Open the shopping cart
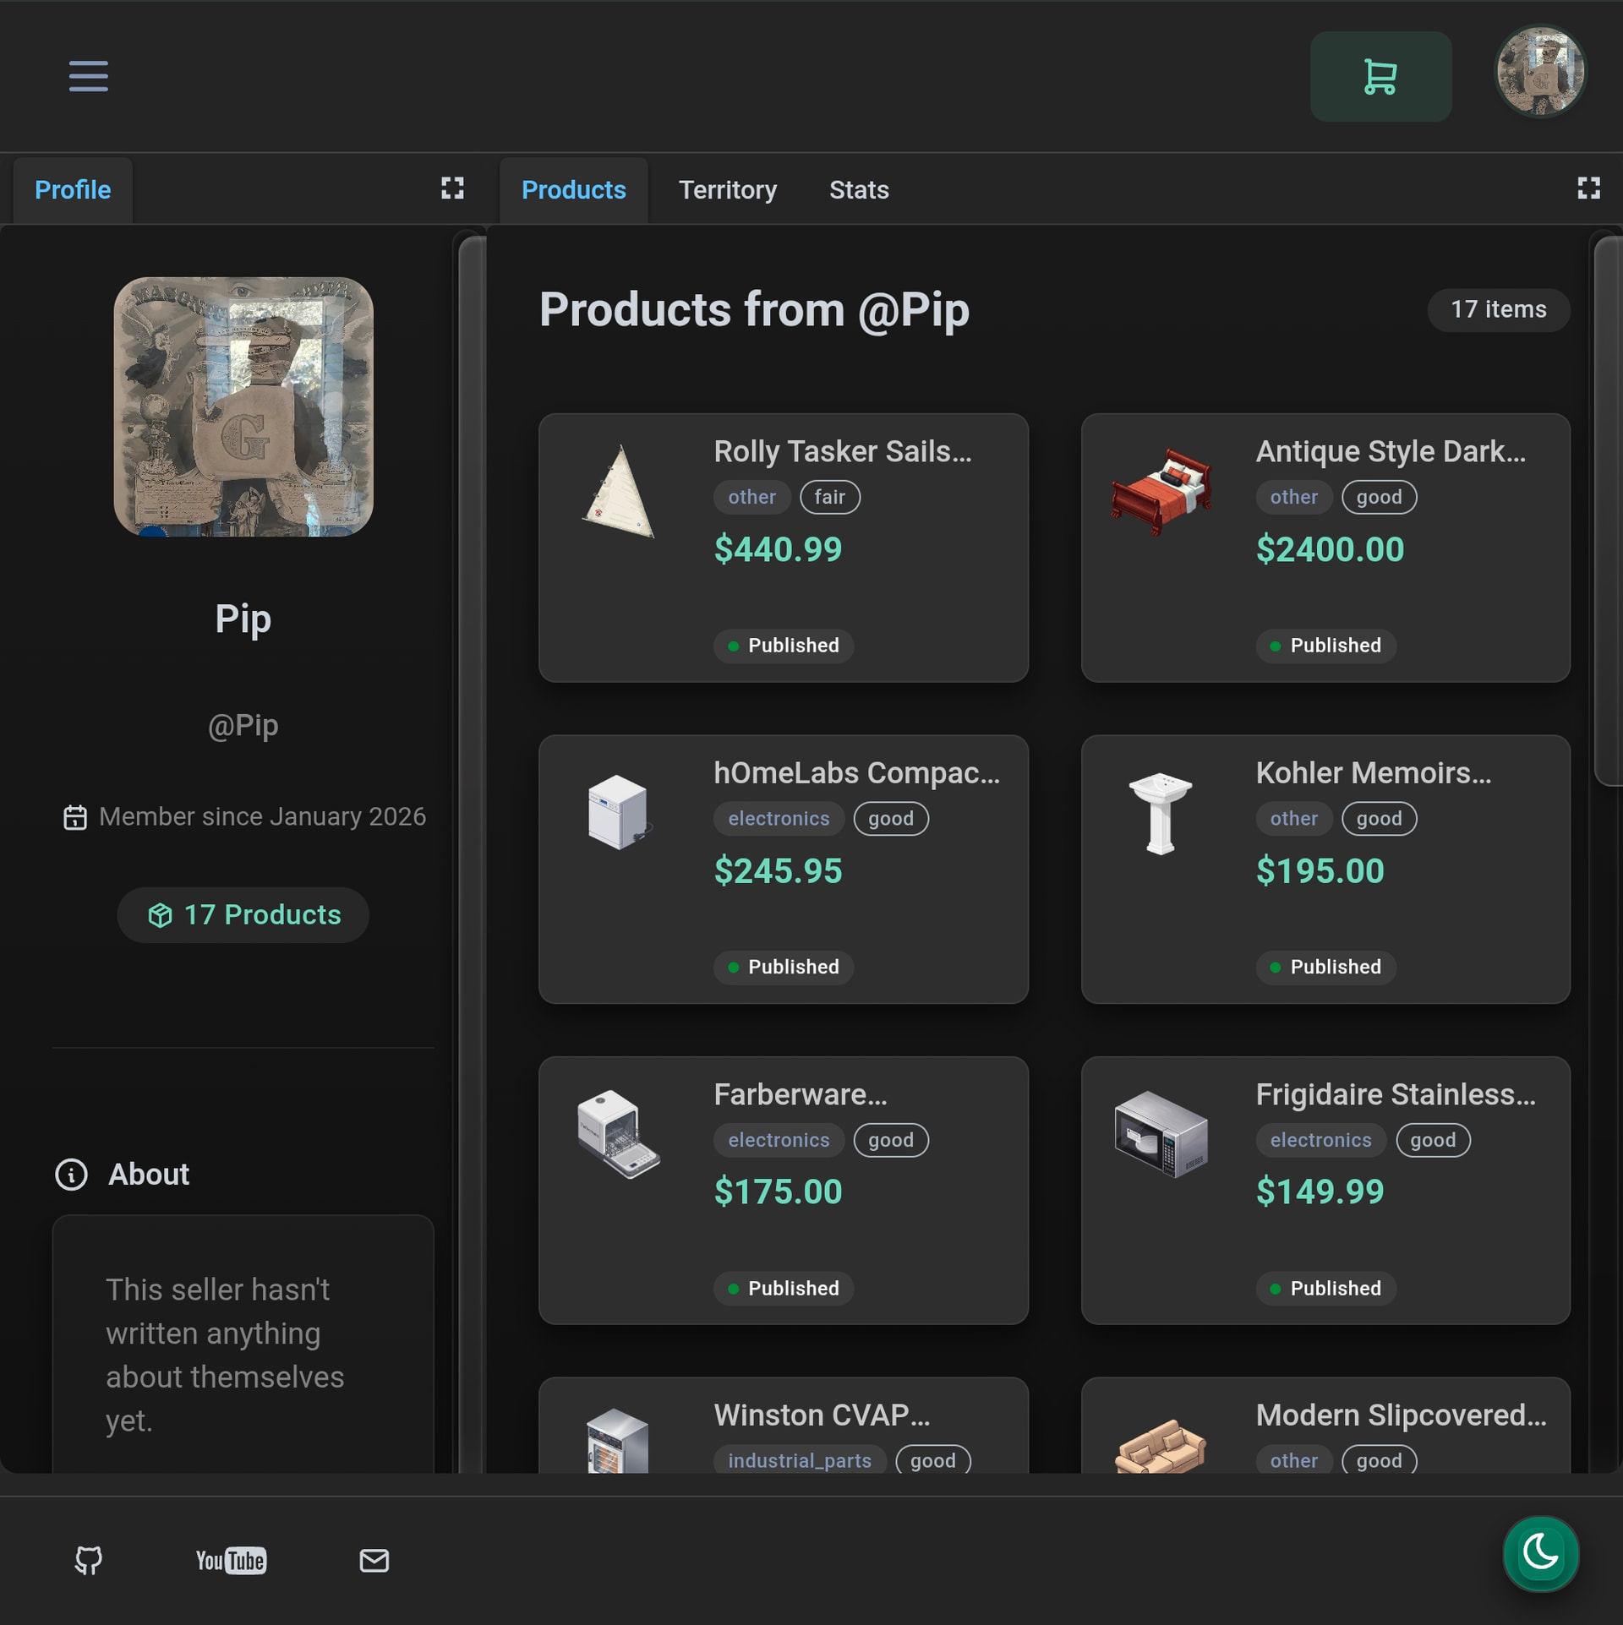 1380,76
